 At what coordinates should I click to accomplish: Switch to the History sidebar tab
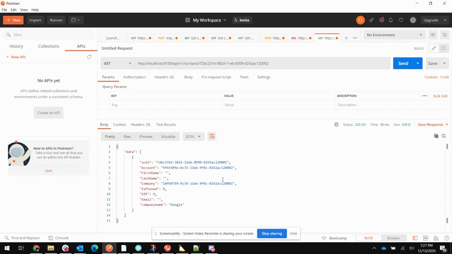(16, 46)
